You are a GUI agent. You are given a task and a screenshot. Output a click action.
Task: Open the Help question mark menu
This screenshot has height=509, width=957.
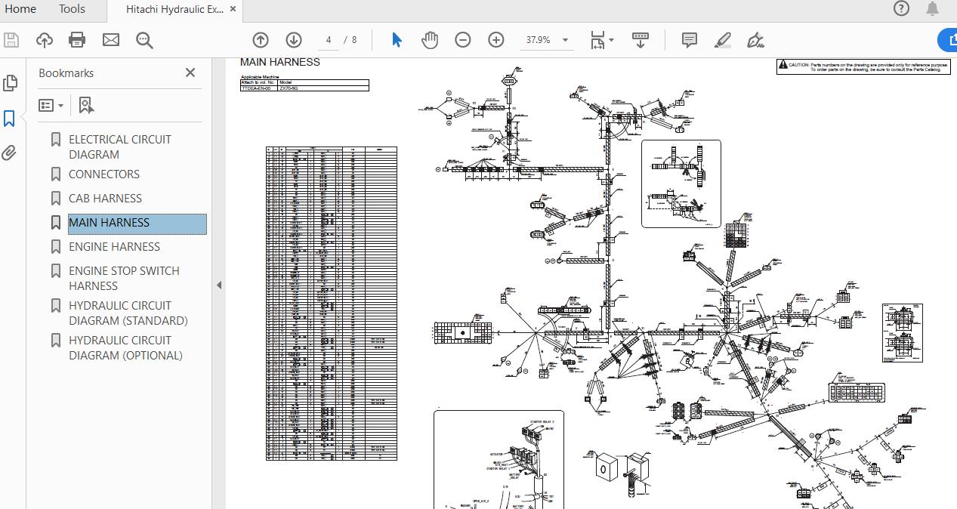click(901, 9)
